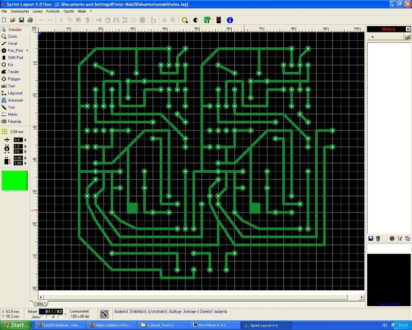412x330 pixels.
Task: Adjust the 1.8 pad outer diameter stepper
Action: pos(25,146)
